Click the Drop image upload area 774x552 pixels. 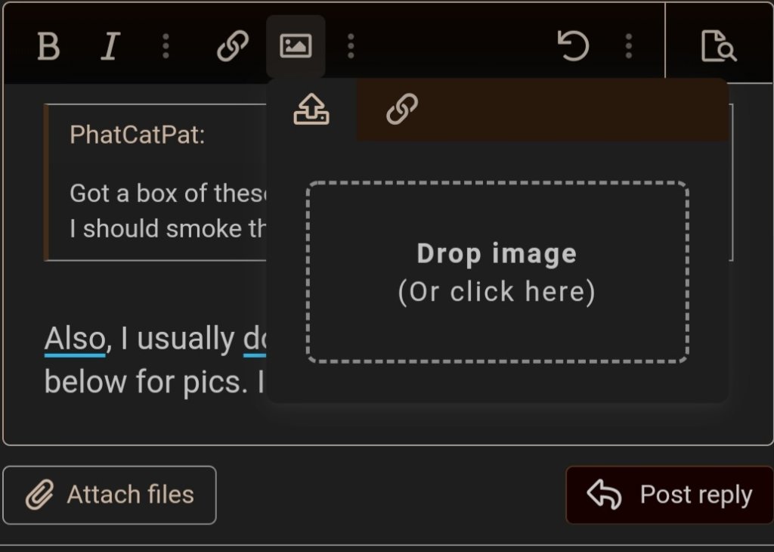[x=497, y=272]
